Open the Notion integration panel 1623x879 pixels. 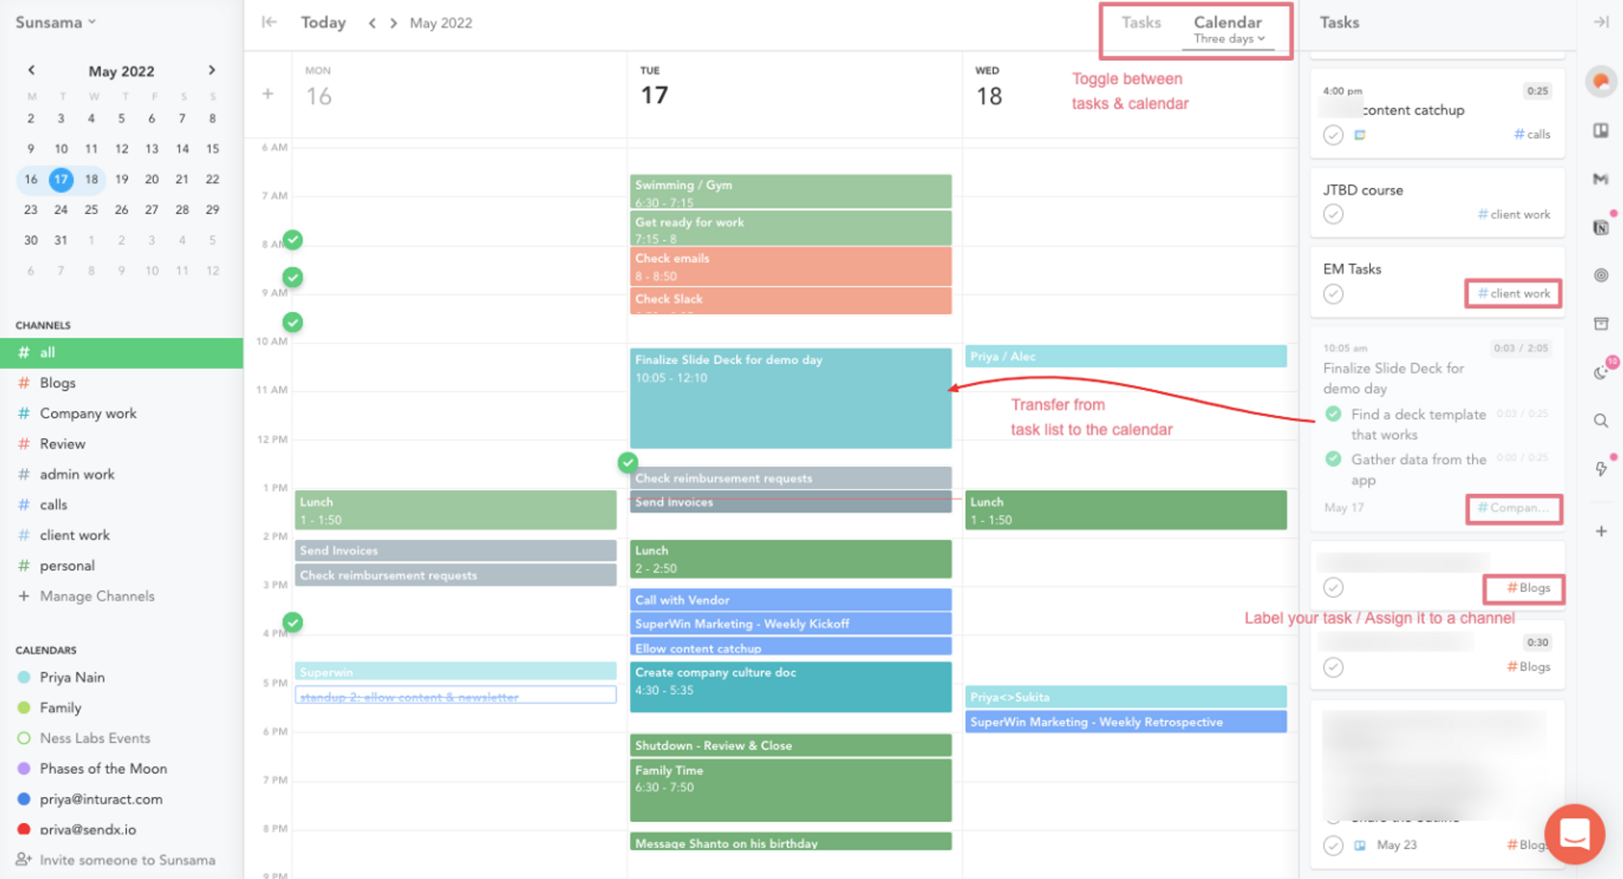1601,228
